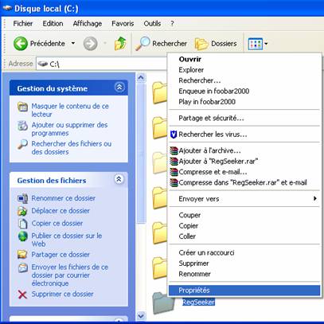Open the view mode dropdown arrow
The width and height of the screenshot is (324, 324).
point(266,44)
